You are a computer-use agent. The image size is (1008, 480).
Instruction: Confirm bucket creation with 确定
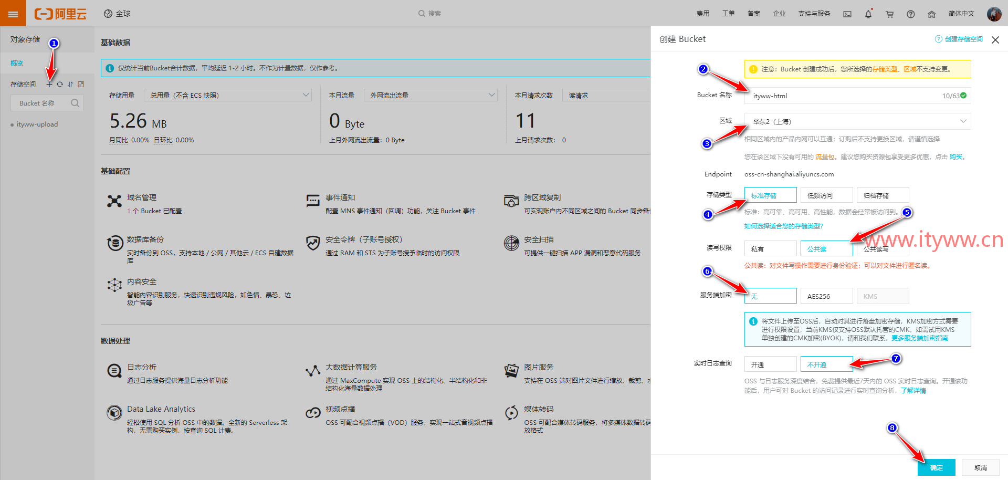pyautogui.click(x=936, y=467)
